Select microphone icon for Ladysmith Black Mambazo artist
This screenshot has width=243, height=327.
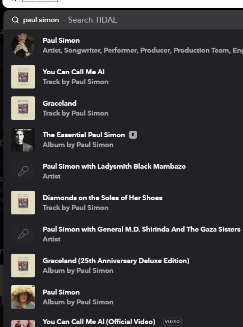point(23,171)
